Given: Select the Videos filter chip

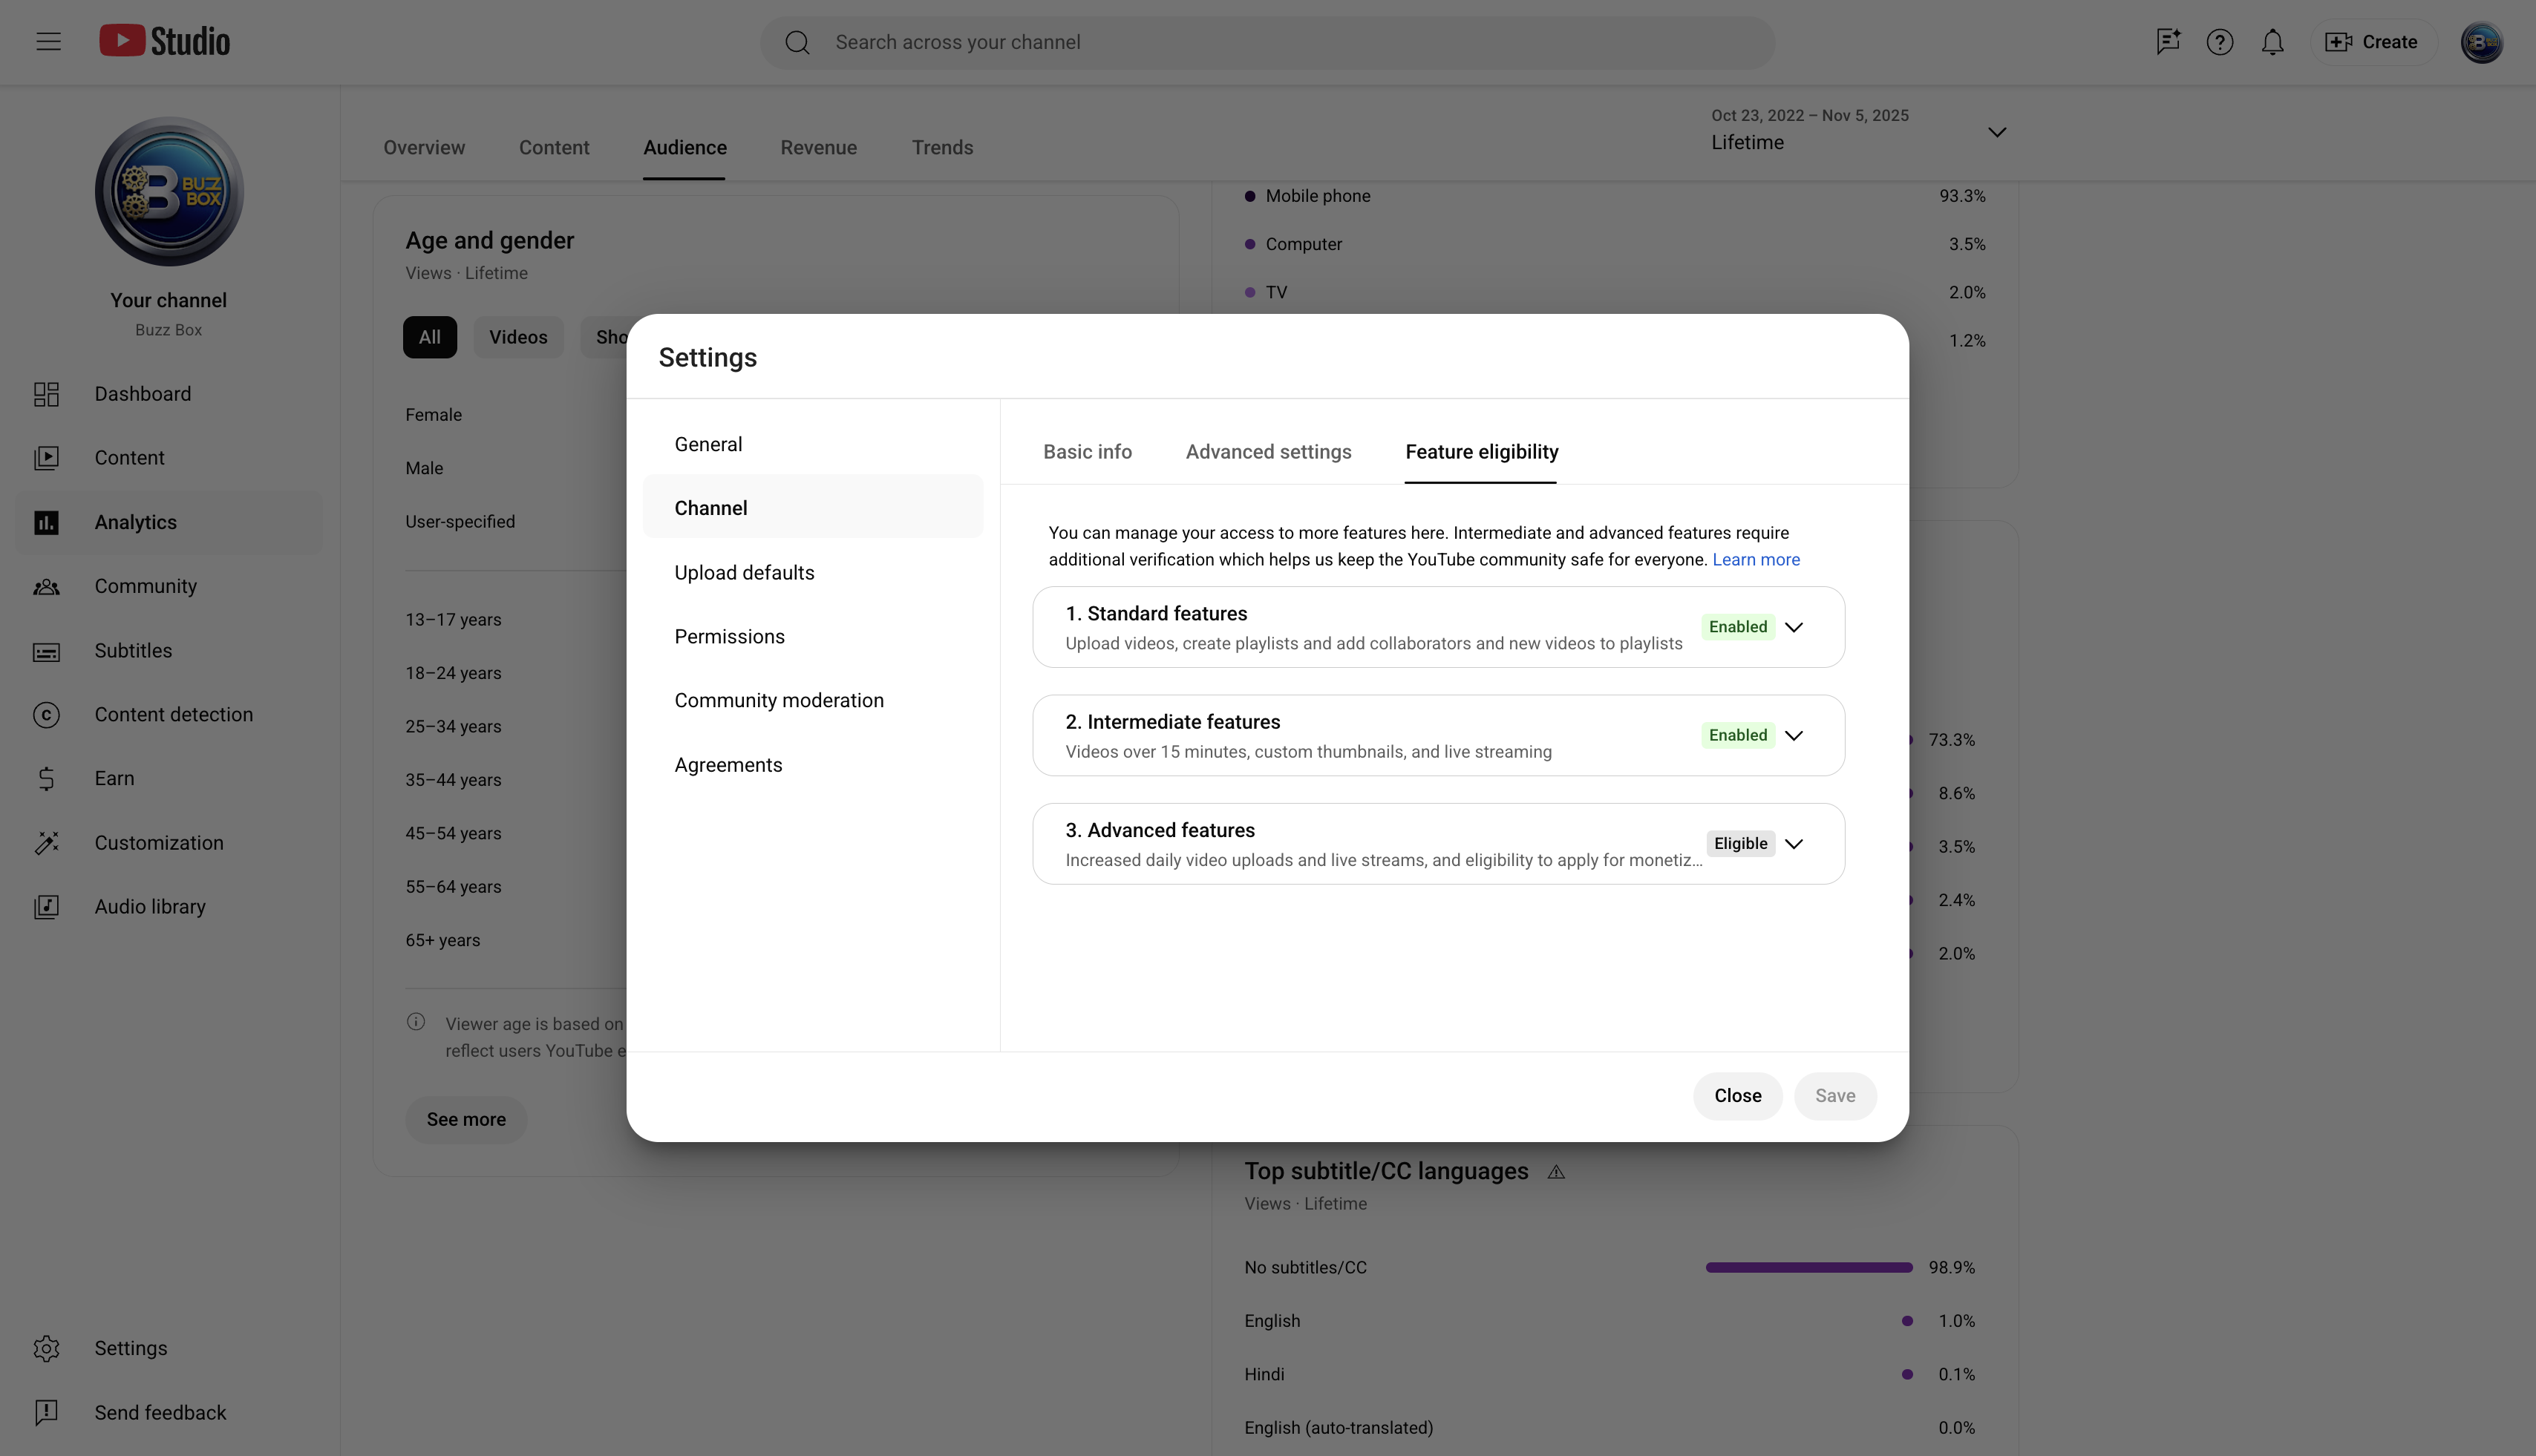Looking at the screenshot, I should (x=518, y=338).
